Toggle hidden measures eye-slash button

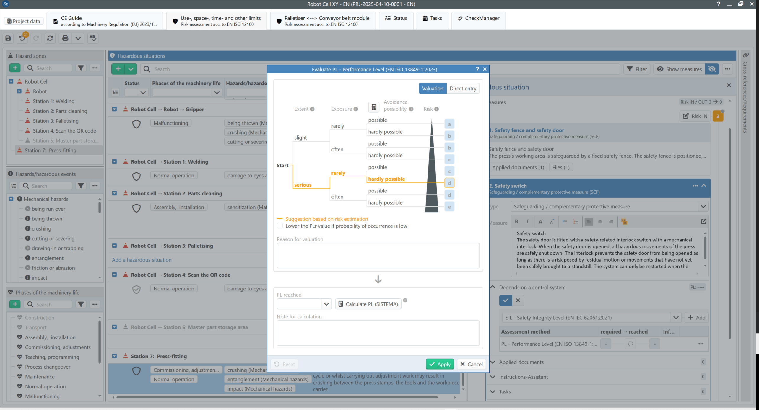coord(712,69)
